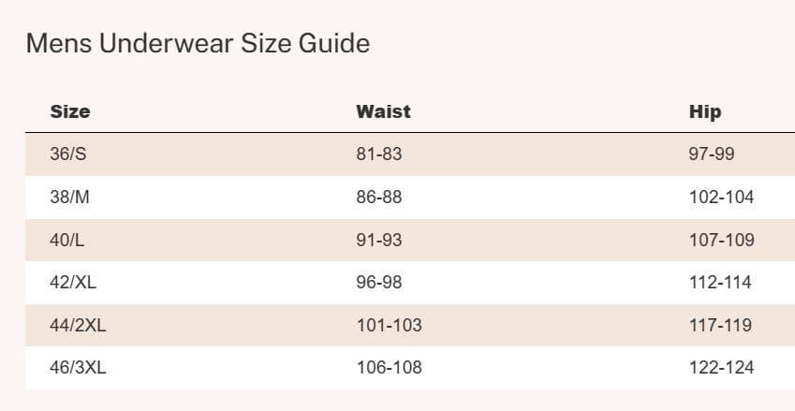Click the Mens Underwear Size Guide heading
The width and height of the screenshot is (795, 411).
tap(198, 43)
